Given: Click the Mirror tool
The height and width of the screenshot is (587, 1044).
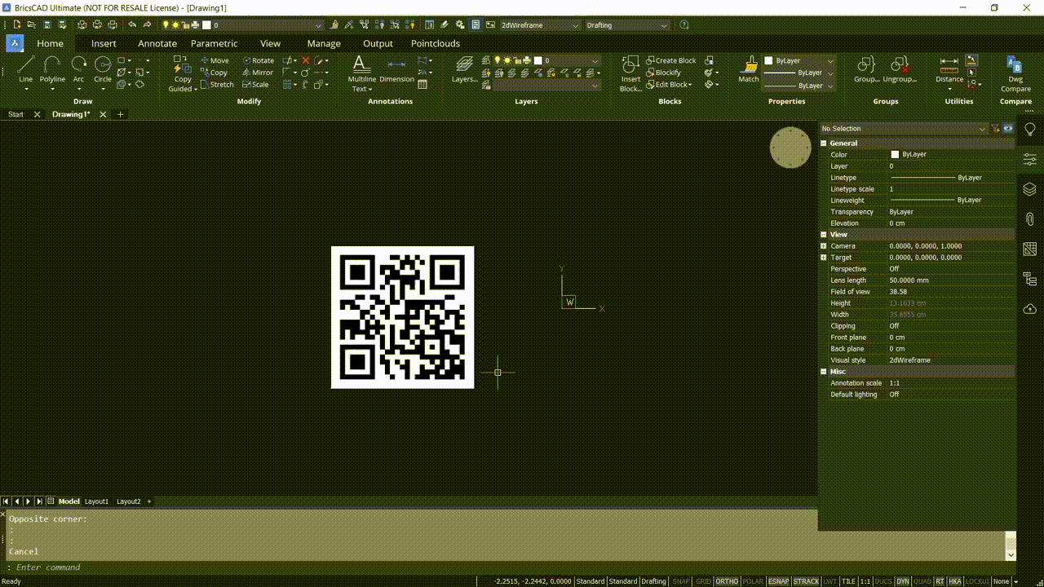Looking at the screenshot, I should pyautogui.click(x=258, y=73).
